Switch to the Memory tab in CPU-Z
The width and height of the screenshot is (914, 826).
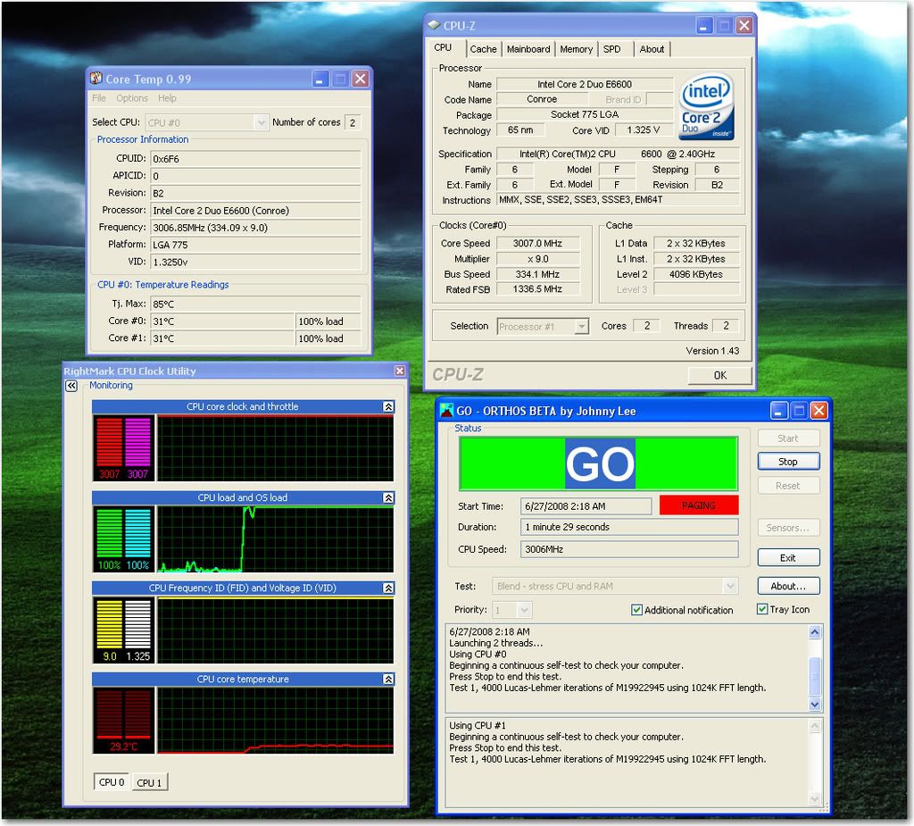pyautogui.click(x=576, y=49)
